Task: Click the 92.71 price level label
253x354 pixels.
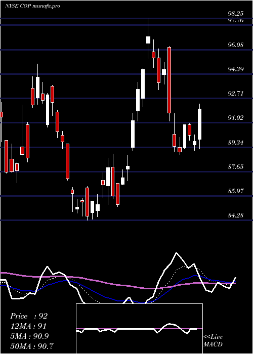Action: click(236, 94)
